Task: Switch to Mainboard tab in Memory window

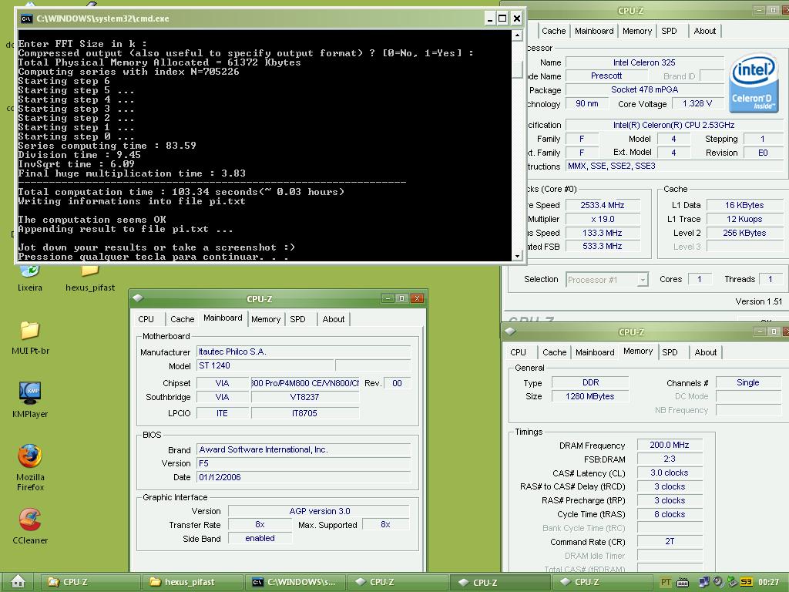Action: click(596, 352)
